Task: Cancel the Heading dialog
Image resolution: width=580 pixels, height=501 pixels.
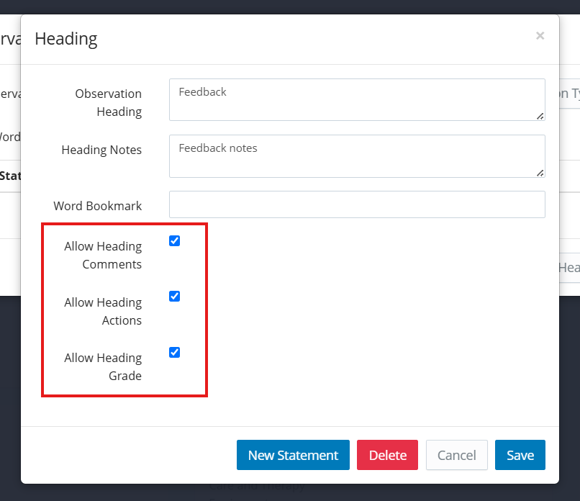Action: click(456, 455)
